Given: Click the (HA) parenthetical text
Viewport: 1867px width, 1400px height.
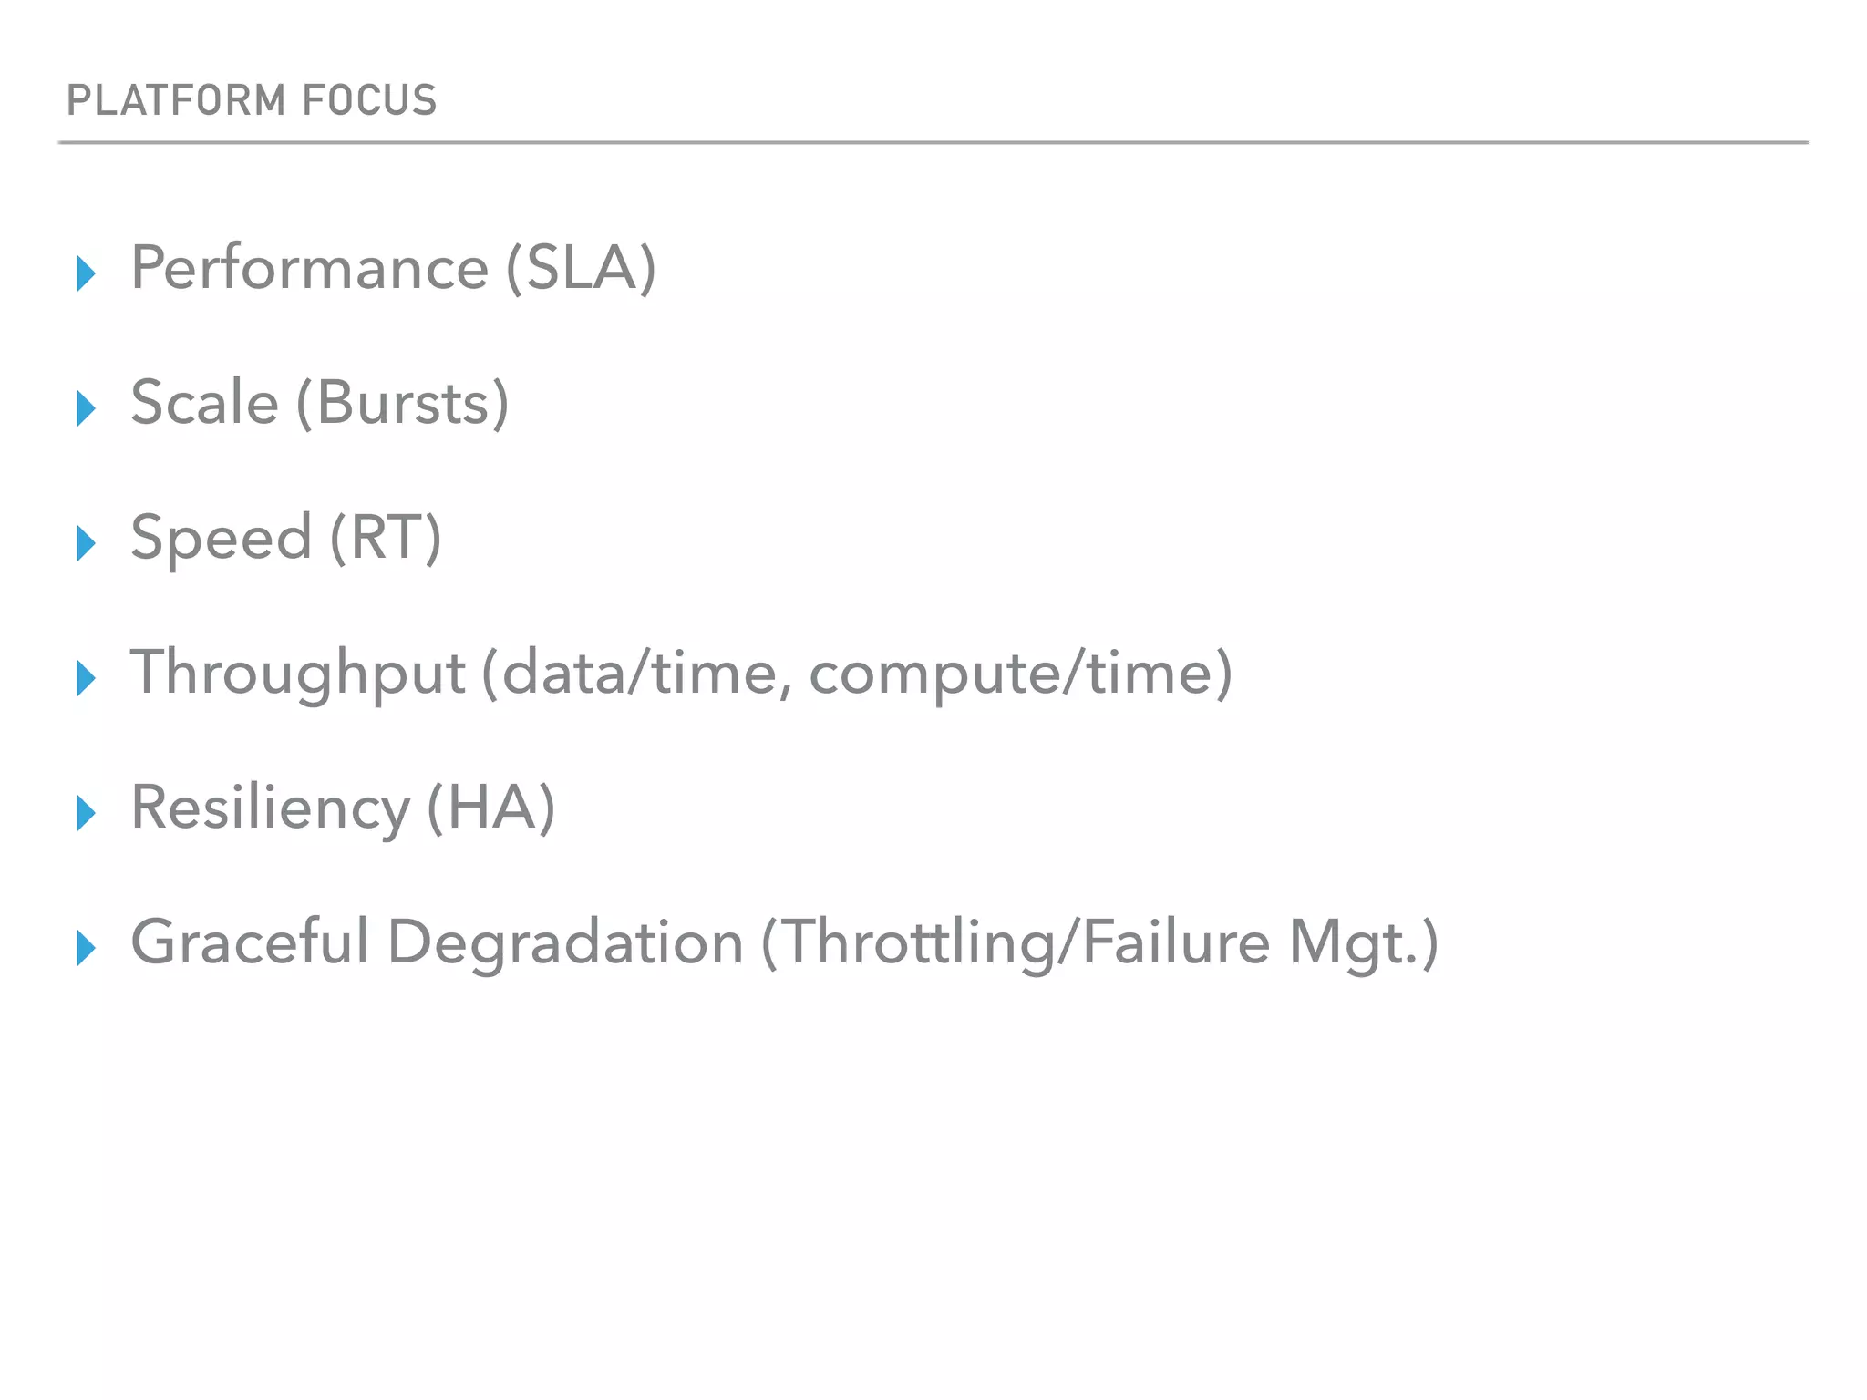Looking at the screenshot, I should click(490, 808).
